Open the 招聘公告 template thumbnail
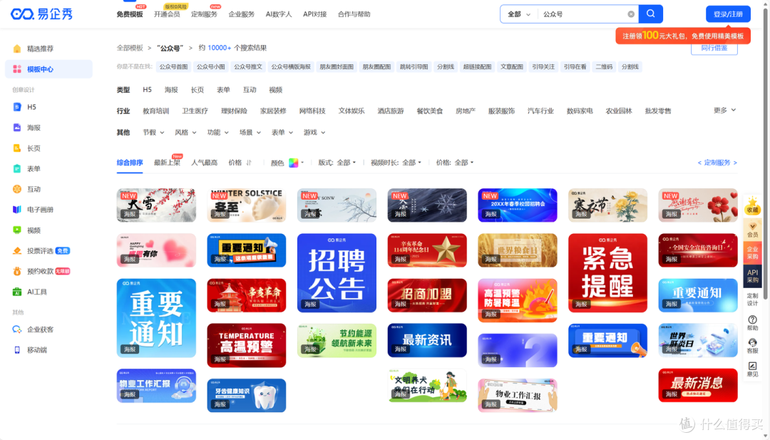770x440 pixels. coord(337,273)
